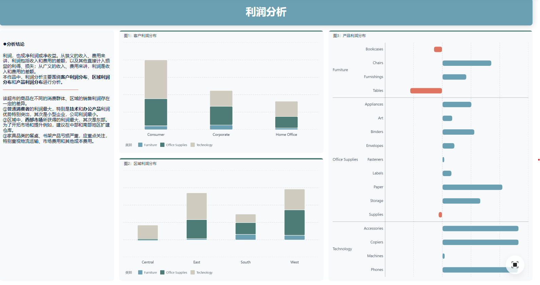The height and width of the screenshot is (285, 540).
Task: Click the Bookcases negative profit bar
Action: [438, 49]
